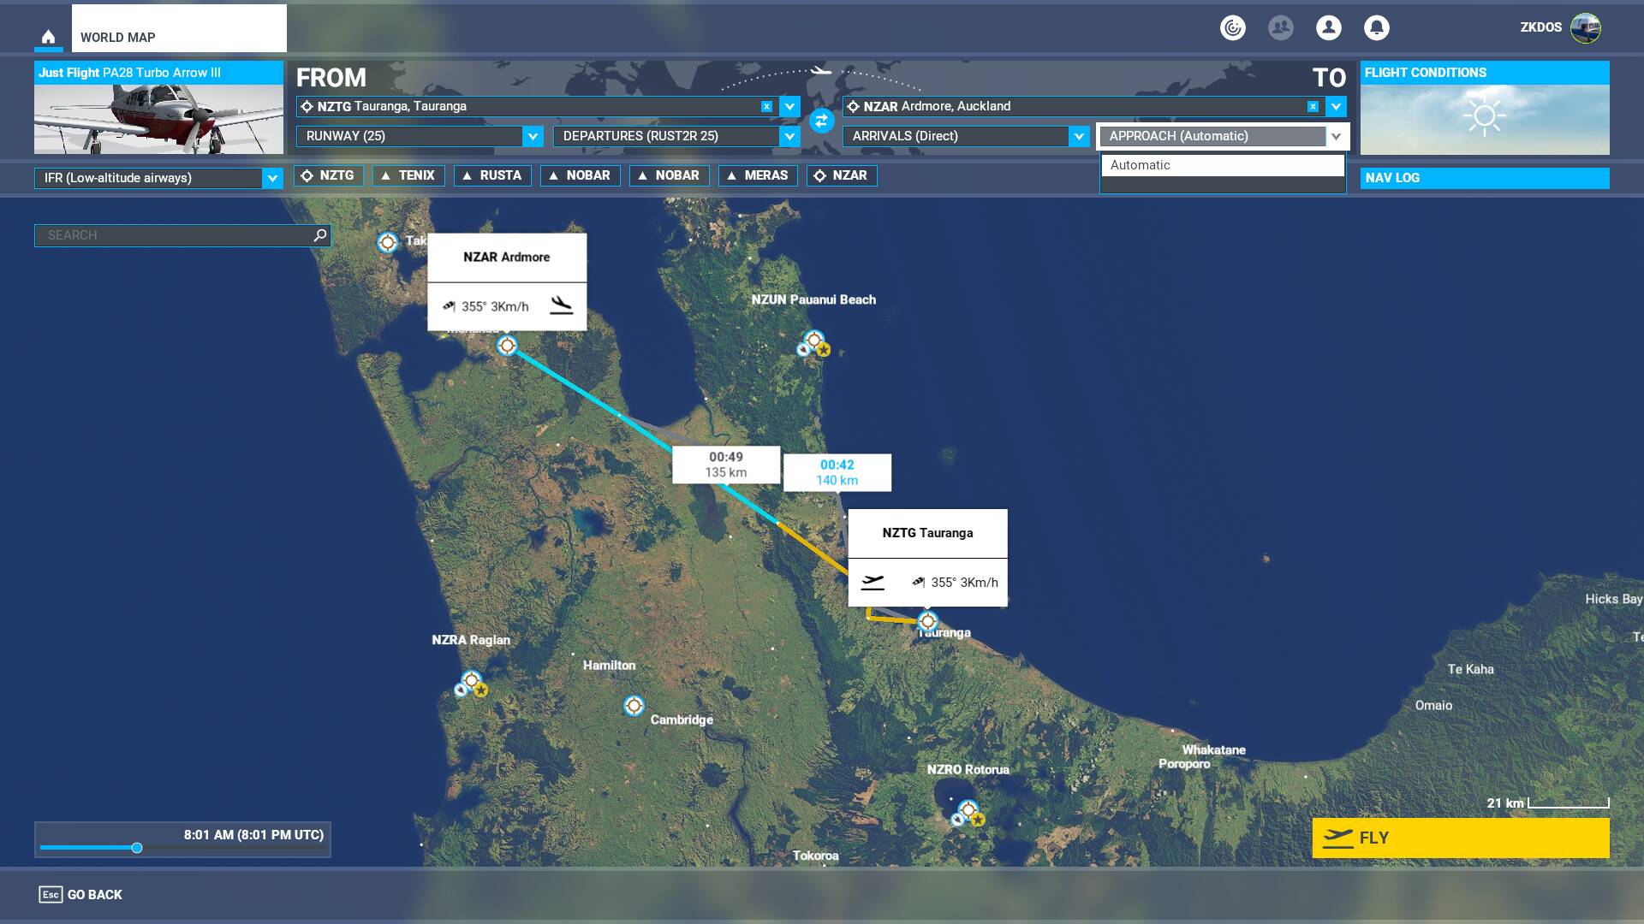Expand the arrival airport dropdown
The image size is (1644, 924).
tap(1336, 106)
